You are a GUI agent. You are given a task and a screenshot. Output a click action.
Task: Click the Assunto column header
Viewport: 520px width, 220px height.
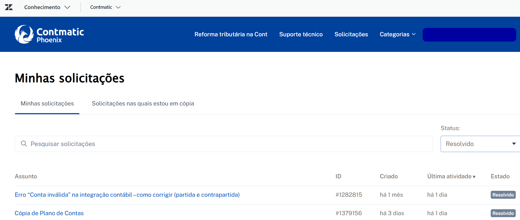[x=26, y=176]
